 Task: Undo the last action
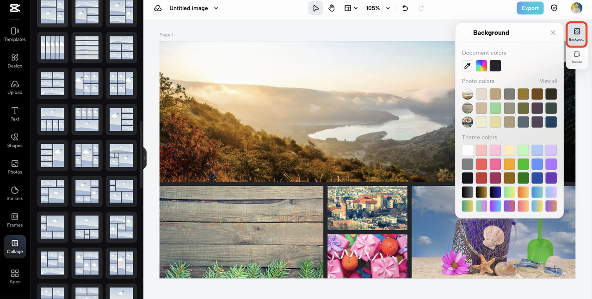[405, 8]
